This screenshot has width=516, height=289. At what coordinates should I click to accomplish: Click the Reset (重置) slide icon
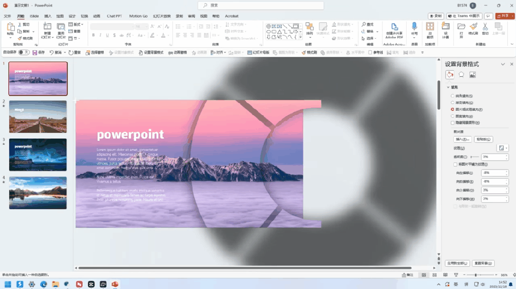71,31
